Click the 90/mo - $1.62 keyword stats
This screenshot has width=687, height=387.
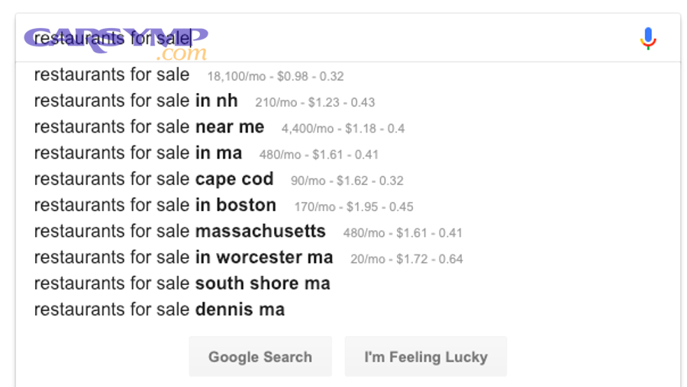(347, 181)
